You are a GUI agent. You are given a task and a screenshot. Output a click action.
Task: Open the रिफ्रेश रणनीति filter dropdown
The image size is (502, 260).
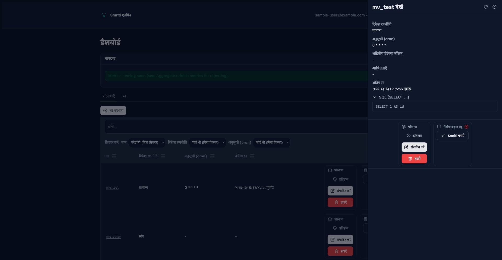[x=208, y=142]
